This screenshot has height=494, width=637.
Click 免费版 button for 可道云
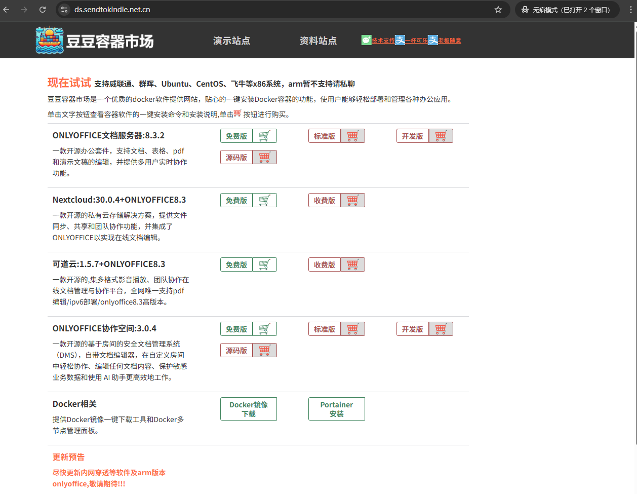(x=236, y=264)
